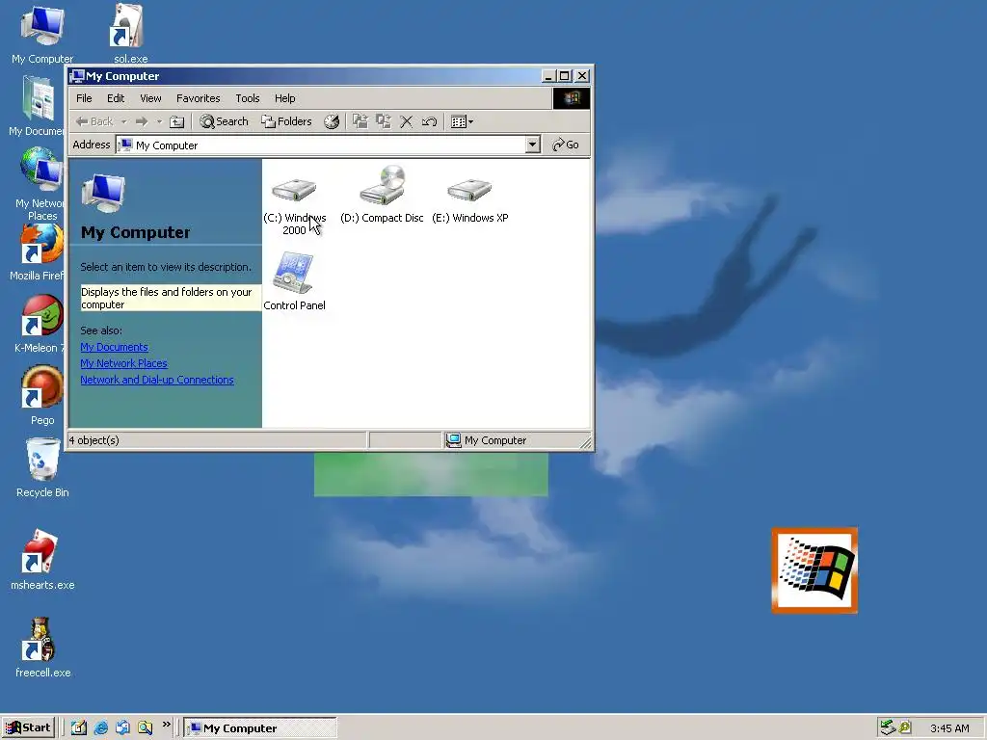The image size is (987, 740).
Task: Select the sol.exe desktop shortcut
Action: (130, 33)
